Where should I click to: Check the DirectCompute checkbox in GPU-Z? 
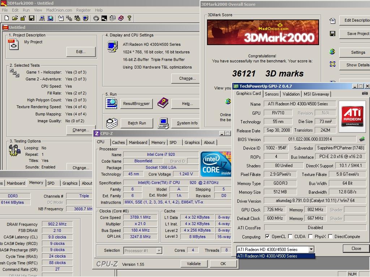[330, 236]
